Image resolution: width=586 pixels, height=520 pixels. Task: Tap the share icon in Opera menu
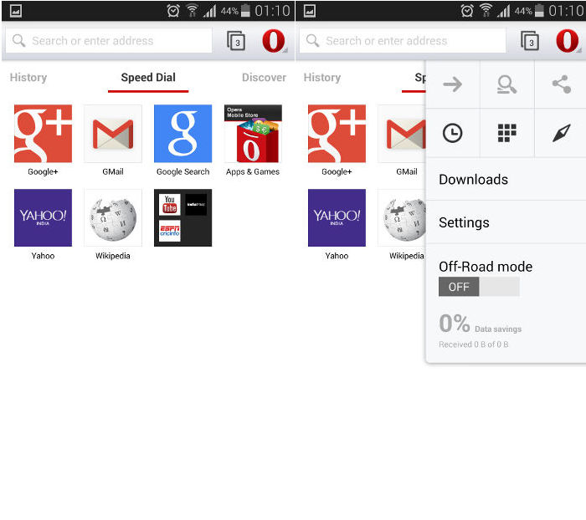(562, 84)
